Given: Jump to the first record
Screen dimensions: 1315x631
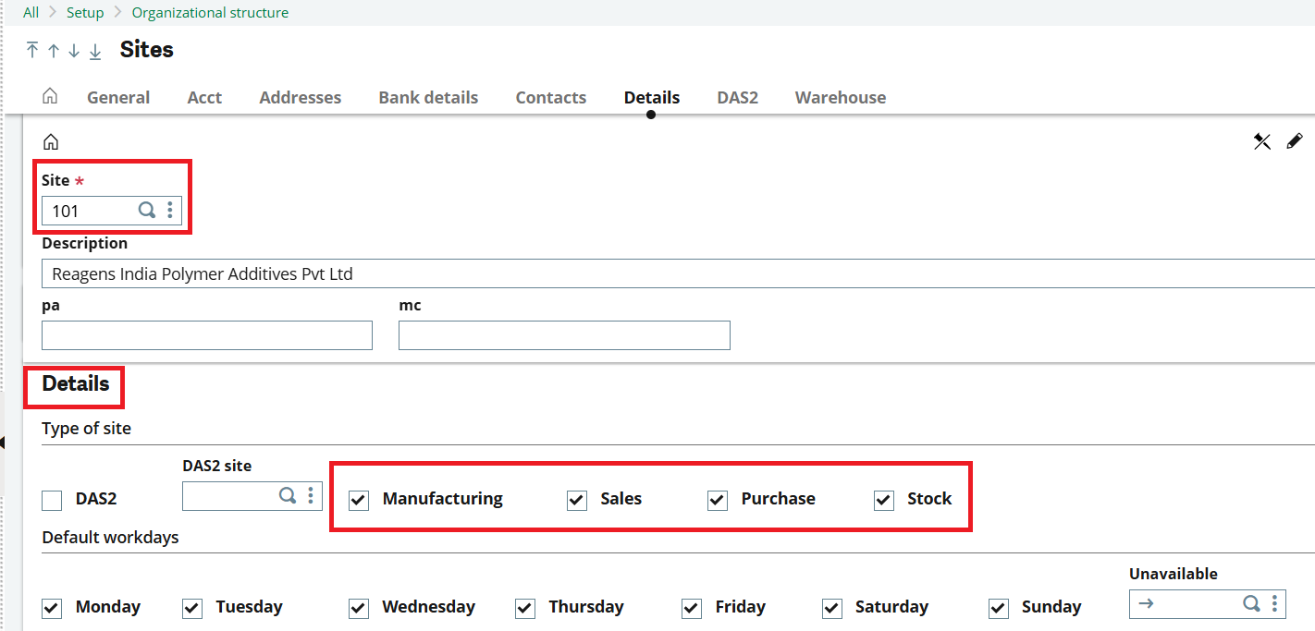Looking at the screenshot, I should [31, 52].
